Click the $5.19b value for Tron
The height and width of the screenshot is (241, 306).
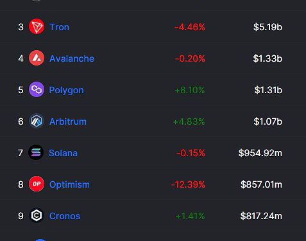pyautogui.click(x=268, y=27)
